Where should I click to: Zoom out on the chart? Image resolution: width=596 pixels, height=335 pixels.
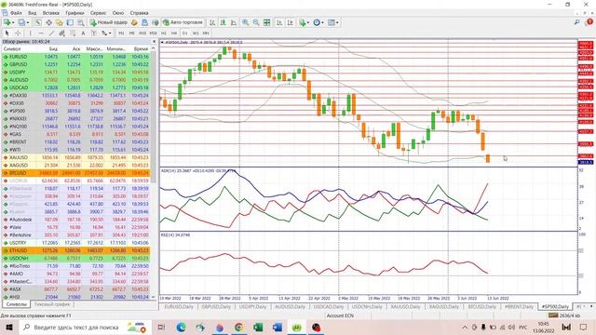pos(256,22)
